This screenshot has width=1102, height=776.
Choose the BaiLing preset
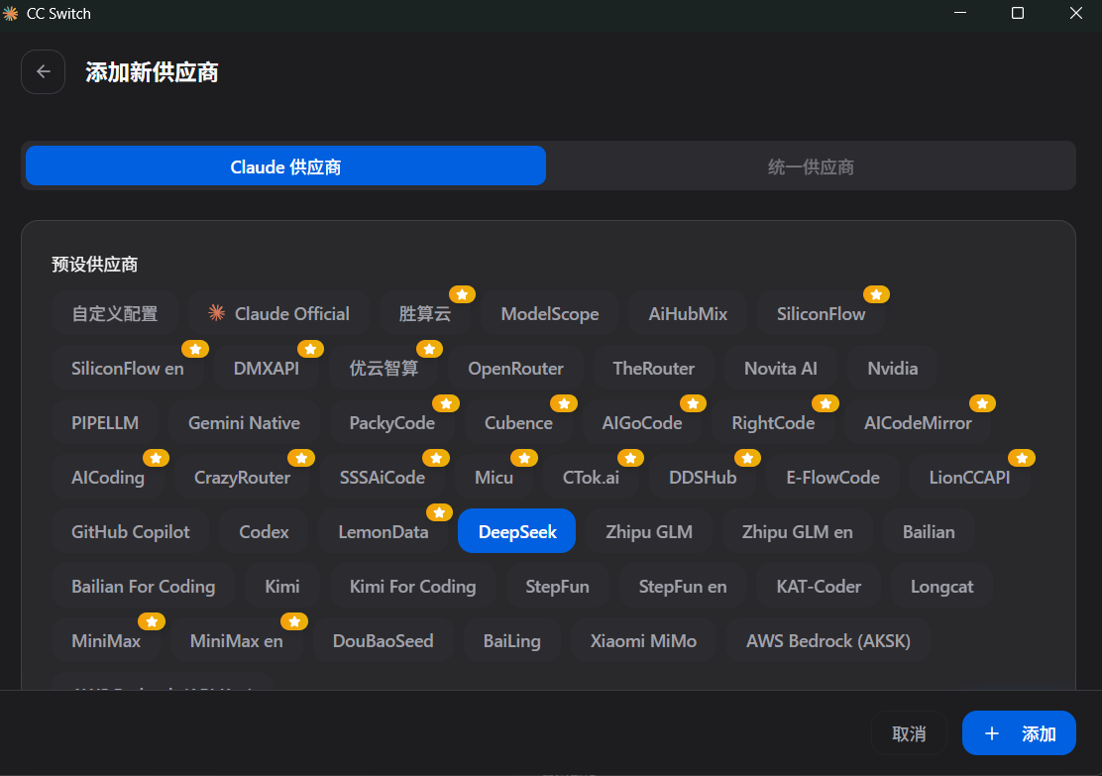pos(511,640)
